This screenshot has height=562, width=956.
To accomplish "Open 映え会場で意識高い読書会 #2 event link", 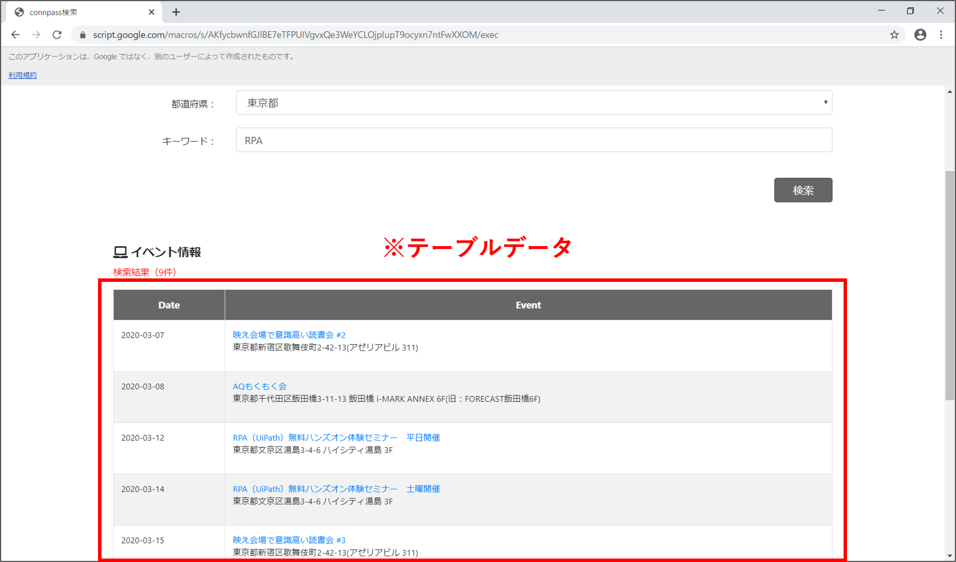I will [x=289, y=335].
